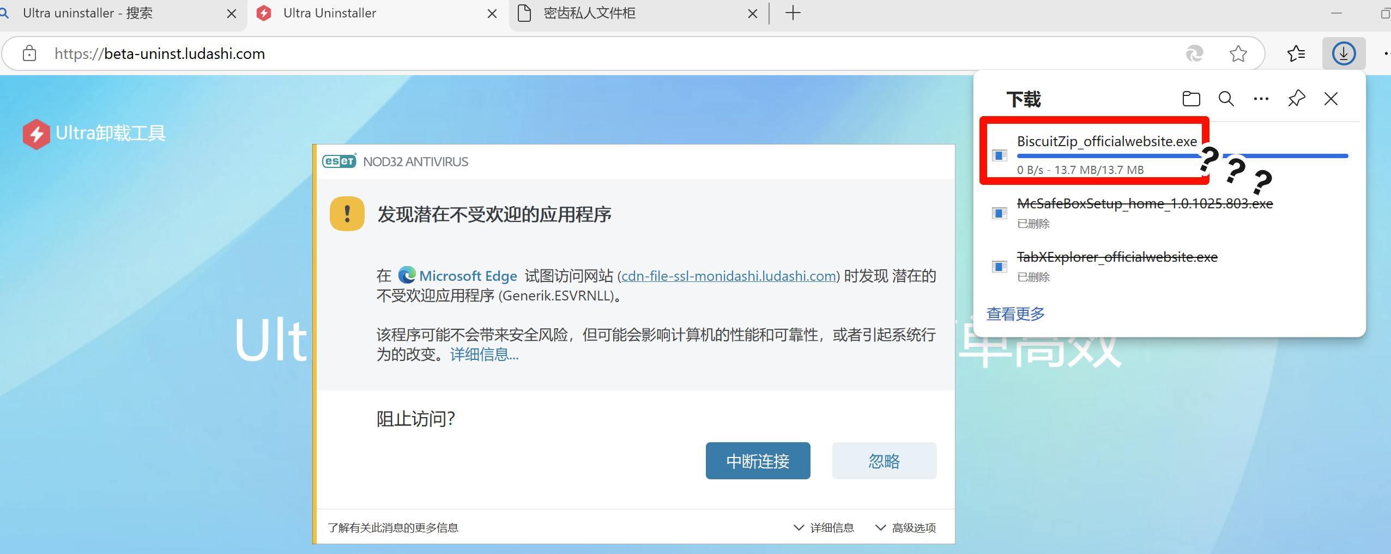1391x554 pixels.
Task: Expand 详细信息 section at dialog bottom
Action: coord(824,528)
